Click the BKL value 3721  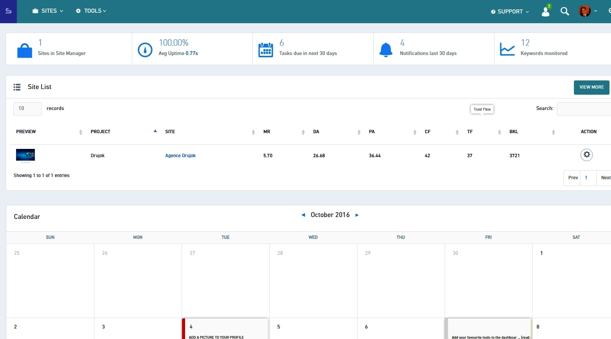[514, 156]
